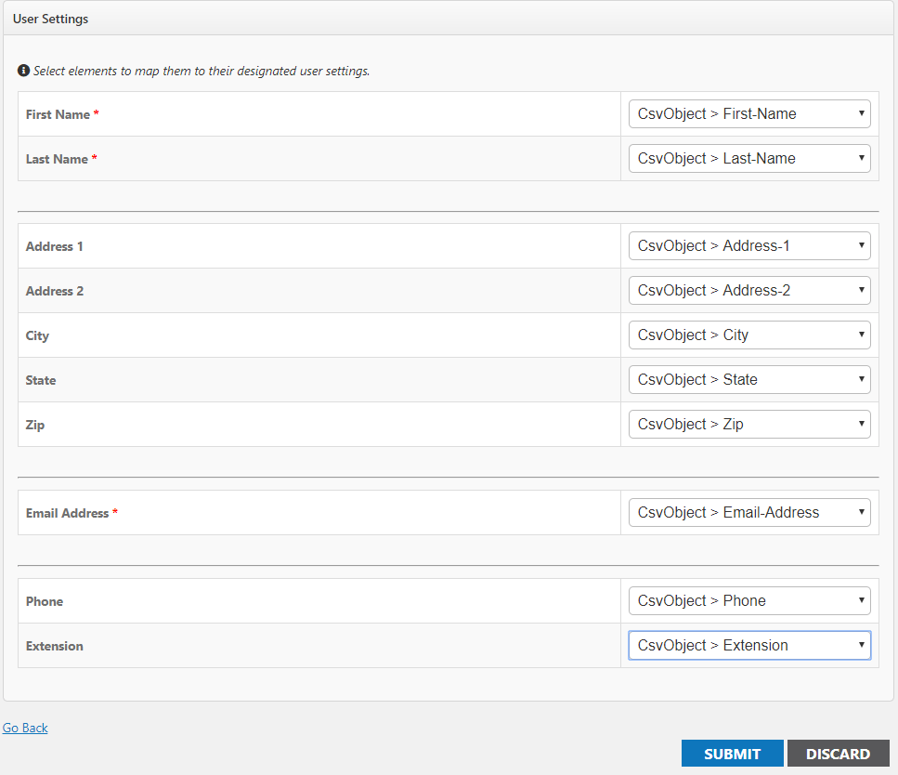
Task: Click the First Name field label
Action: point(56,114)
